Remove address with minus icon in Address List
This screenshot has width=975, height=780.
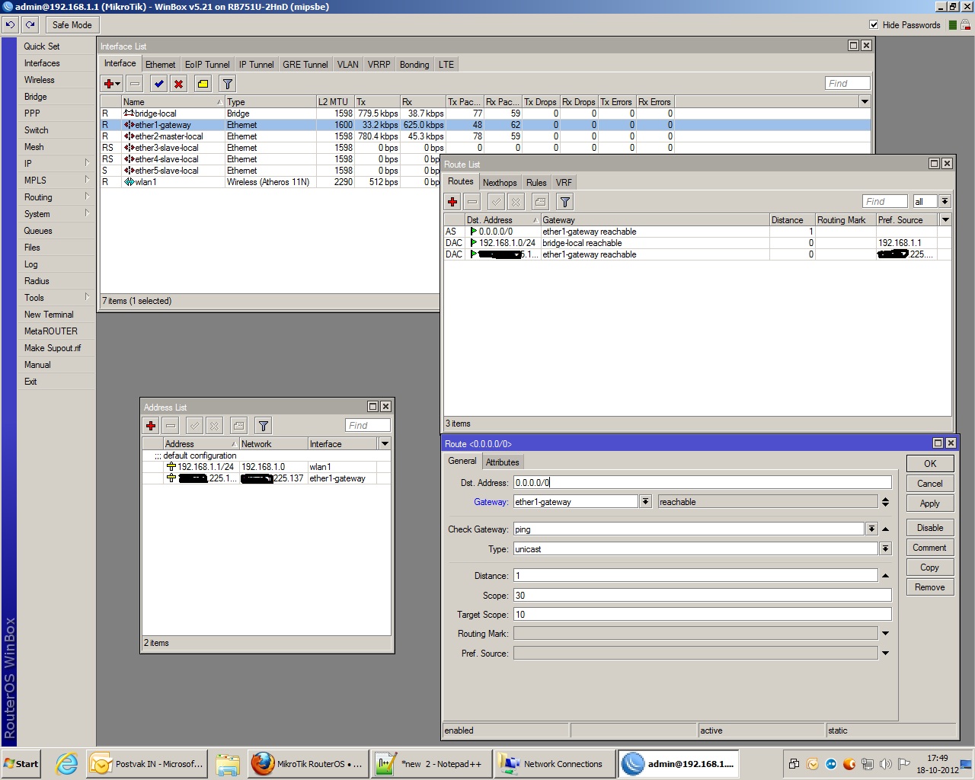click(171, 426)
